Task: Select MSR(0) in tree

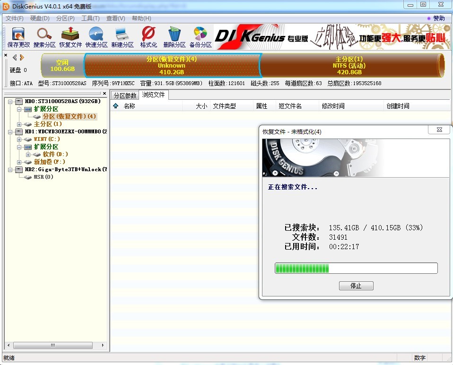Action: point(44,177)
